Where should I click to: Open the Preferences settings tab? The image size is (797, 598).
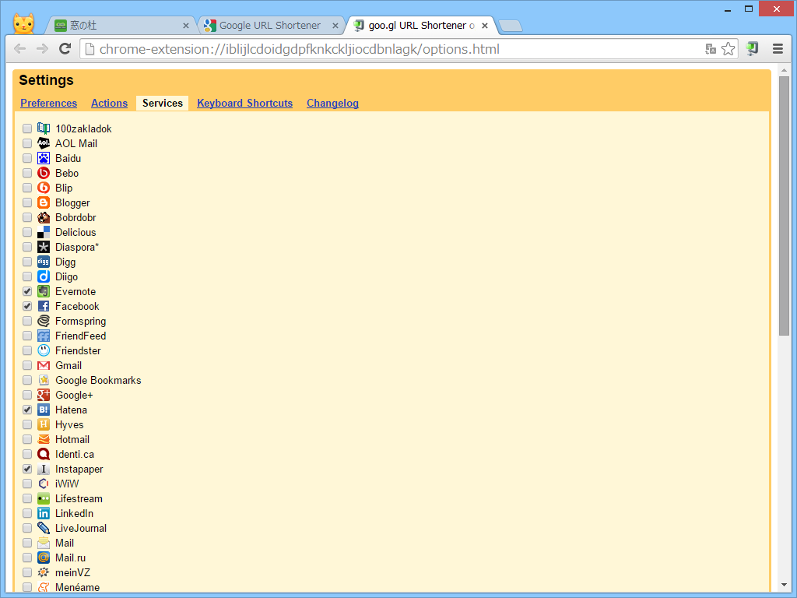tap(49, 104)
